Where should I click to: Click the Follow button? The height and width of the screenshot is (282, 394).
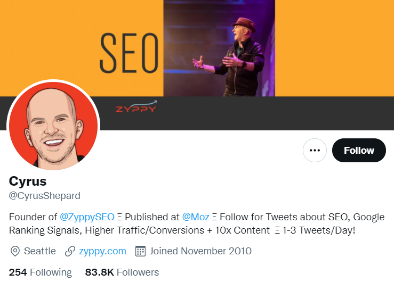[359, 151]
